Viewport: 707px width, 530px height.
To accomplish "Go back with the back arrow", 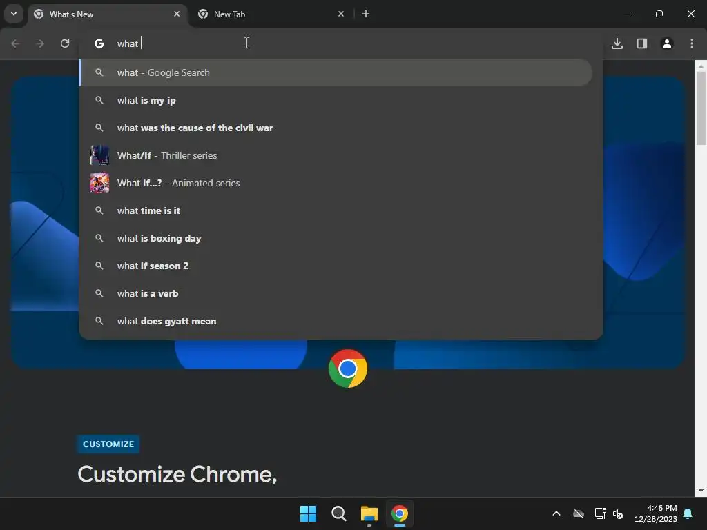I will point(15,43).
